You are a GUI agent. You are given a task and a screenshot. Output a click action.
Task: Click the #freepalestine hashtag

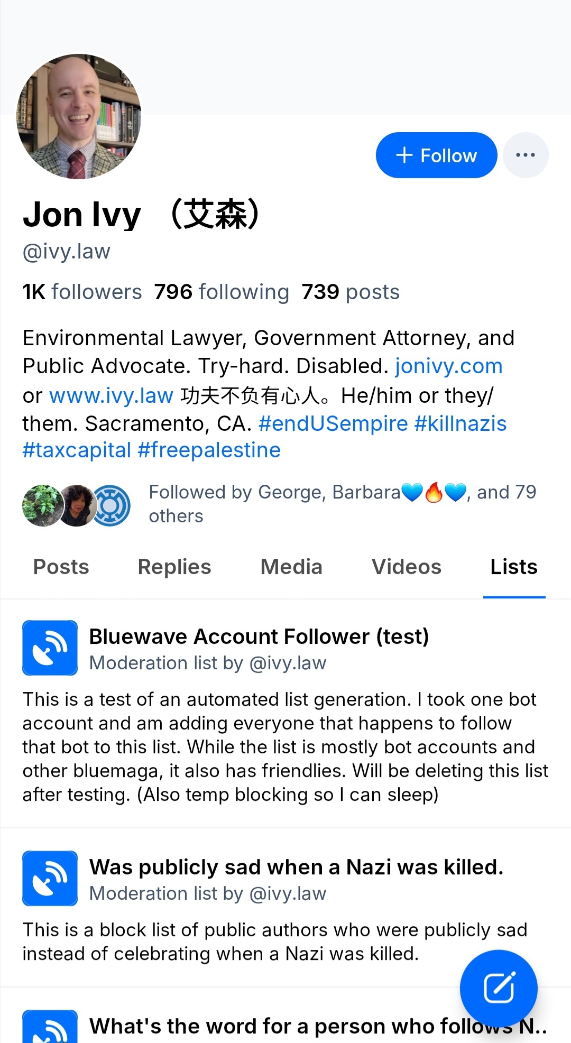(x=209, y=450)
